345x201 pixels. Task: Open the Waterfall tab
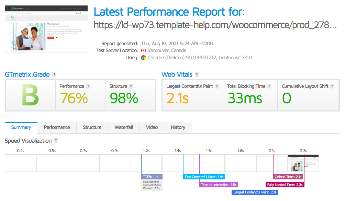pos(124,127)
